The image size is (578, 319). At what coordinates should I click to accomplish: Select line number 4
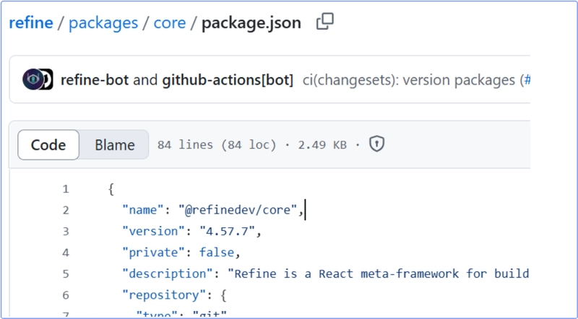pos(66,253)
